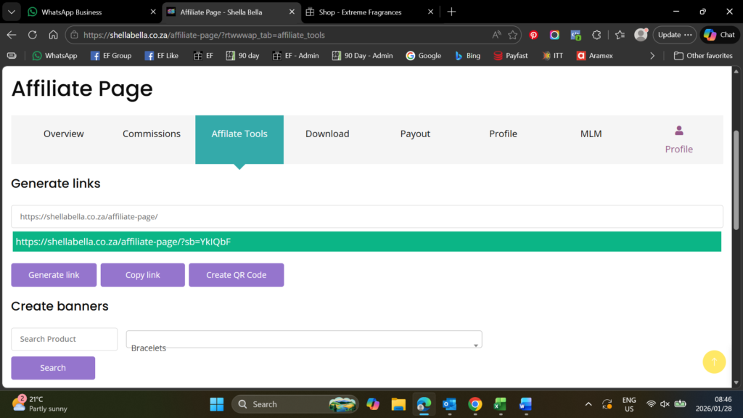Open the Payfast bookmark
This screenshot has height=418, width=743.
[x=511, y=55]
